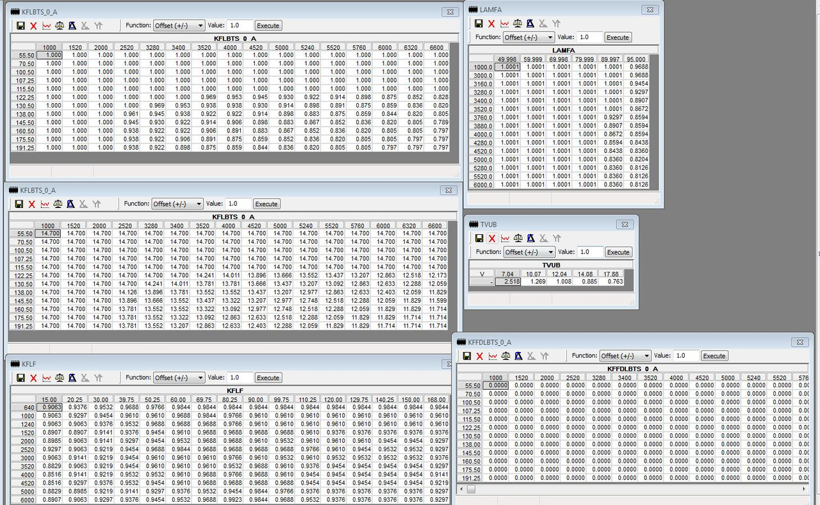Screen dimensions: 820x505
Task: Click Execute in KFLBTS_0_A window with 14.700 values
Action: 266,204
